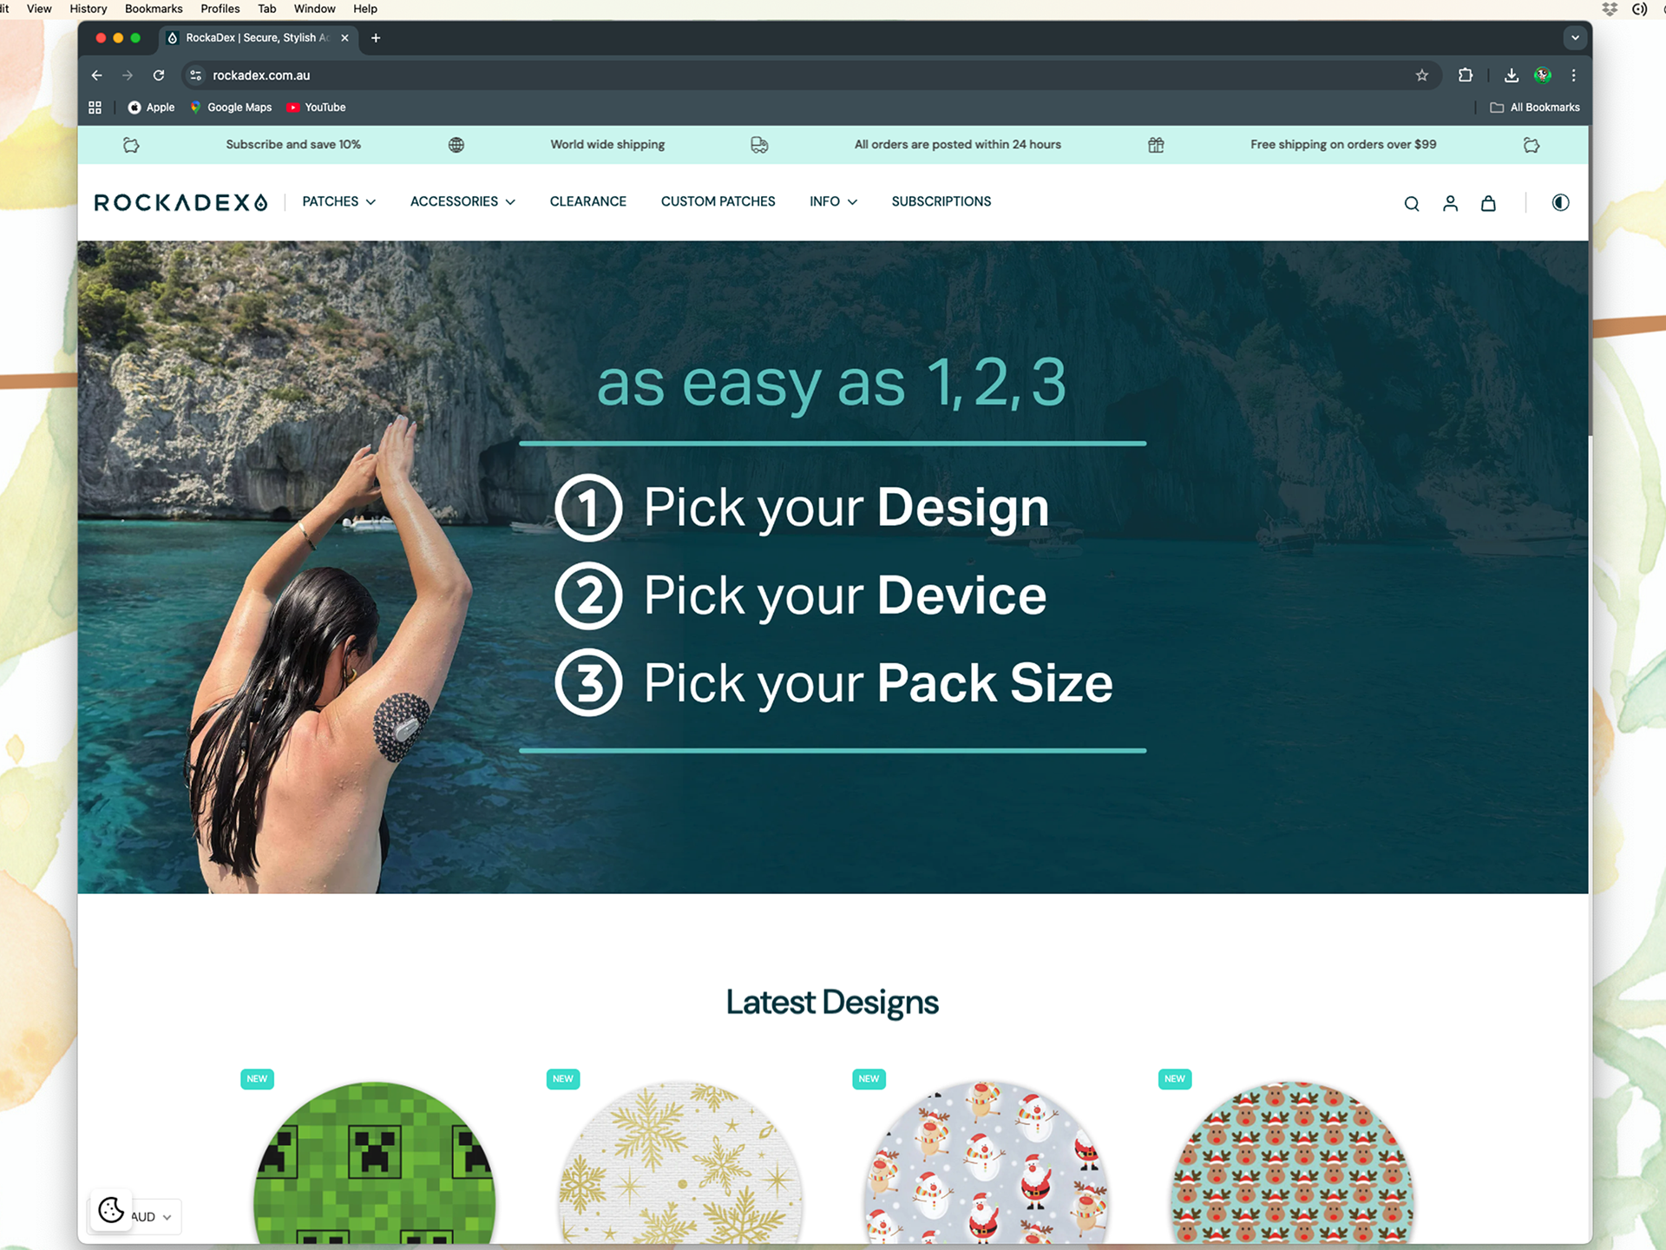Expand the Patches menu
This screenshot has width=1666, height=1250.
coord(338,201)
